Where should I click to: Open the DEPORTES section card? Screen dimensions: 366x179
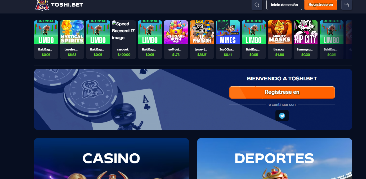(275, 159)
